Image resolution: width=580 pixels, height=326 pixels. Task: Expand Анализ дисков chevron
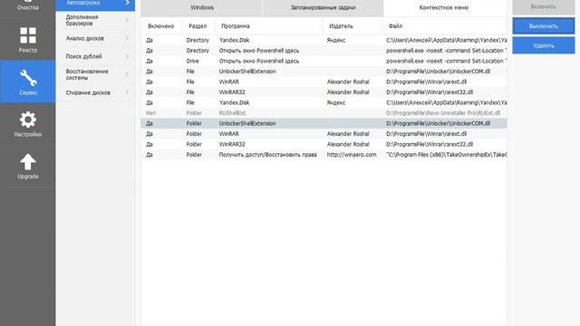pyautogui.click(x=127, y=38)
